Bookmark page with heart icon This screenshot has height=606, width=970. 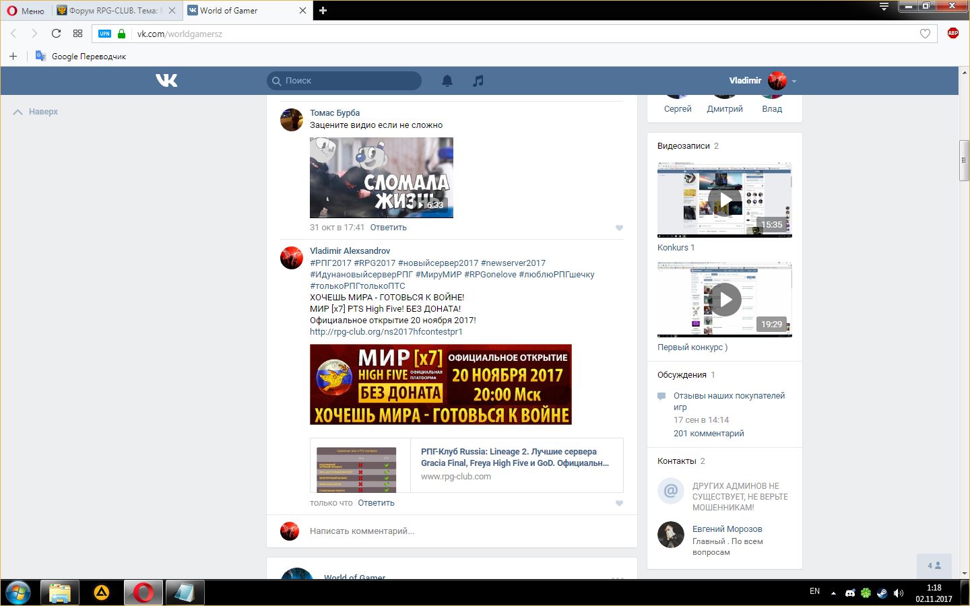click(925, 34)
